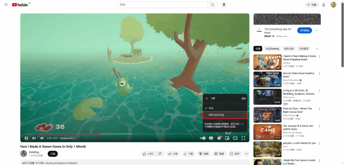Viewport: 344px width, 165px height.
Task: Go to YouTube home via logo
Action: click(20, 5)
